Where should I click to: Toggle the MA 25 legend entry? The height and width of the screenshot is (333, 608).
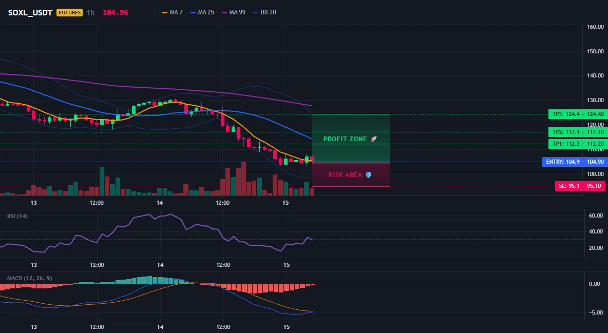pos(202,12)
